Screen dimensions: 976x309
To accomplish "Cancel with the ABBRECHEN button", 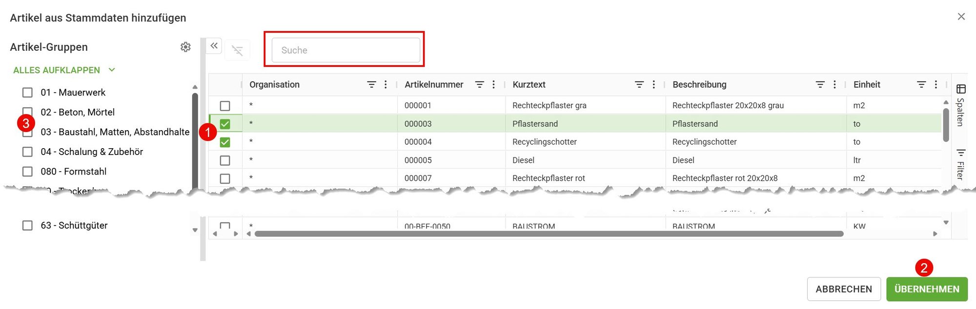I will click(x=844, y=289).
